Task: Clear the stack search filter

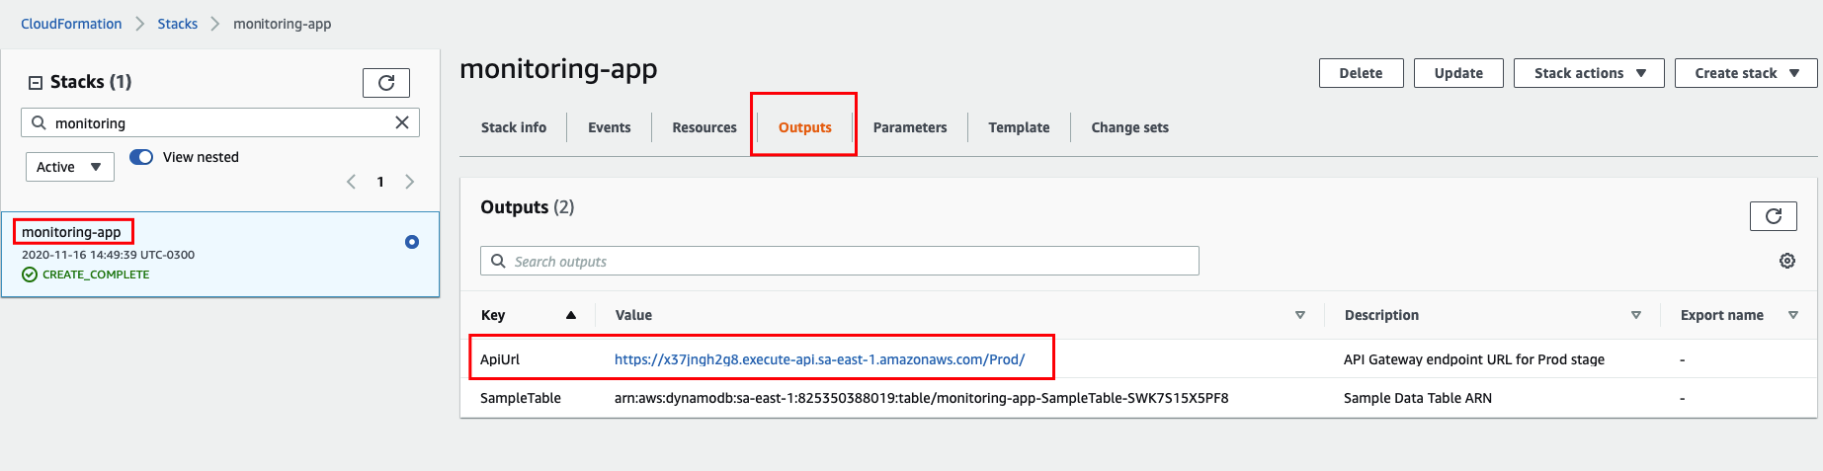Action: (x=402, y=122)
